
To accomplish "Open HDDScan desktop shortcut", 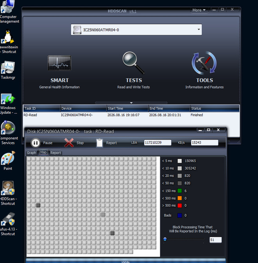I will [x=8, y=193].
